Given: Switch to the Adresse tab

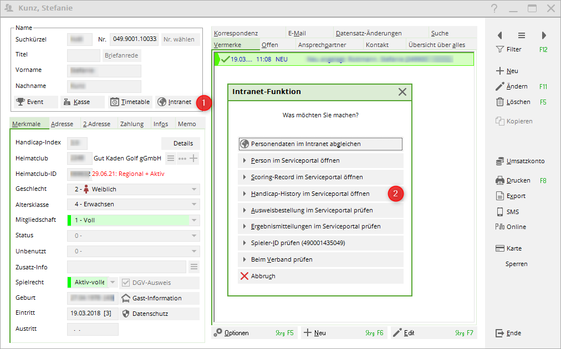Looking at the screenshot, I should click(x=62, y=124).
